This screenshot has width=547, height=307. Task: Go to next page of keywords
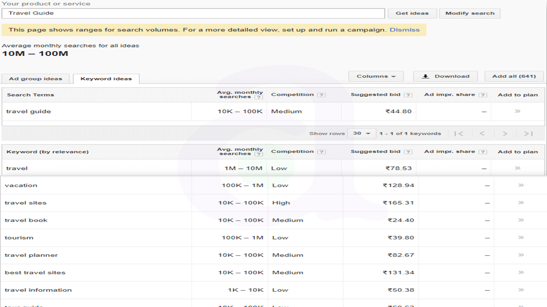point(505,133)
